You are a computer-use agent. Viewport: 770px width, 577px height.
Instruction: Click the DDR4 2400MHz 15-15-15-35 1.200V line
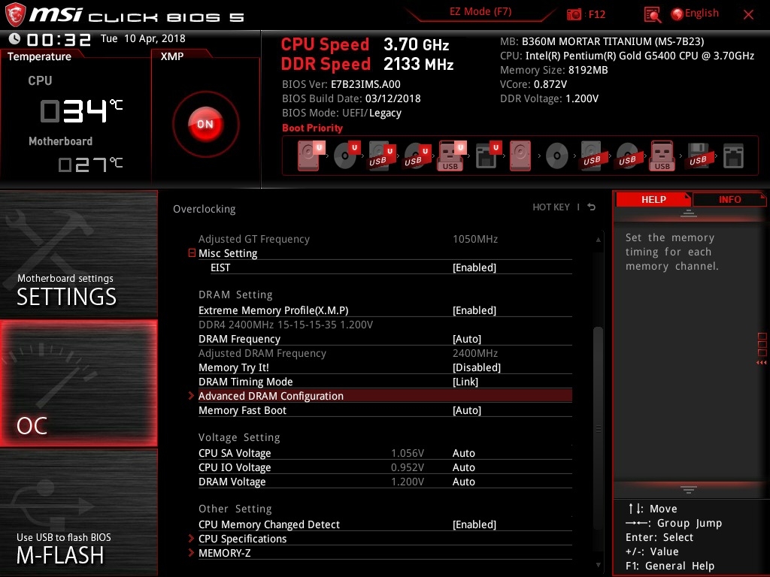tap(285, 325)
